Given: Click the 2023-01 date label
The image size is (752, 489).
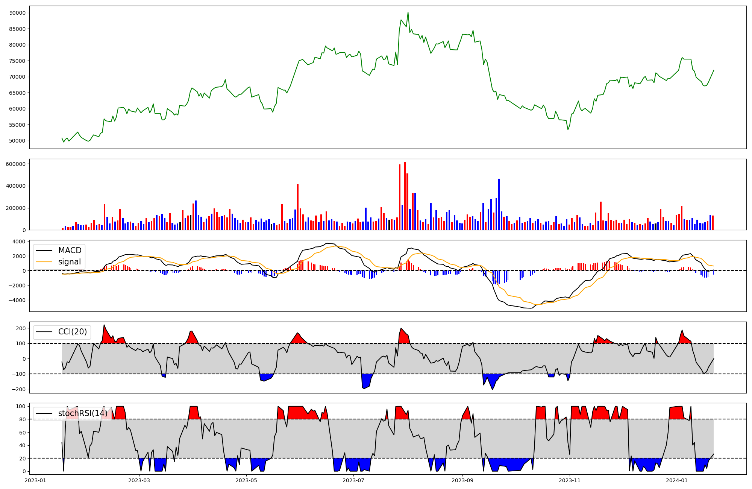Looking at the screenshot, I should click(x=35, y=480).
